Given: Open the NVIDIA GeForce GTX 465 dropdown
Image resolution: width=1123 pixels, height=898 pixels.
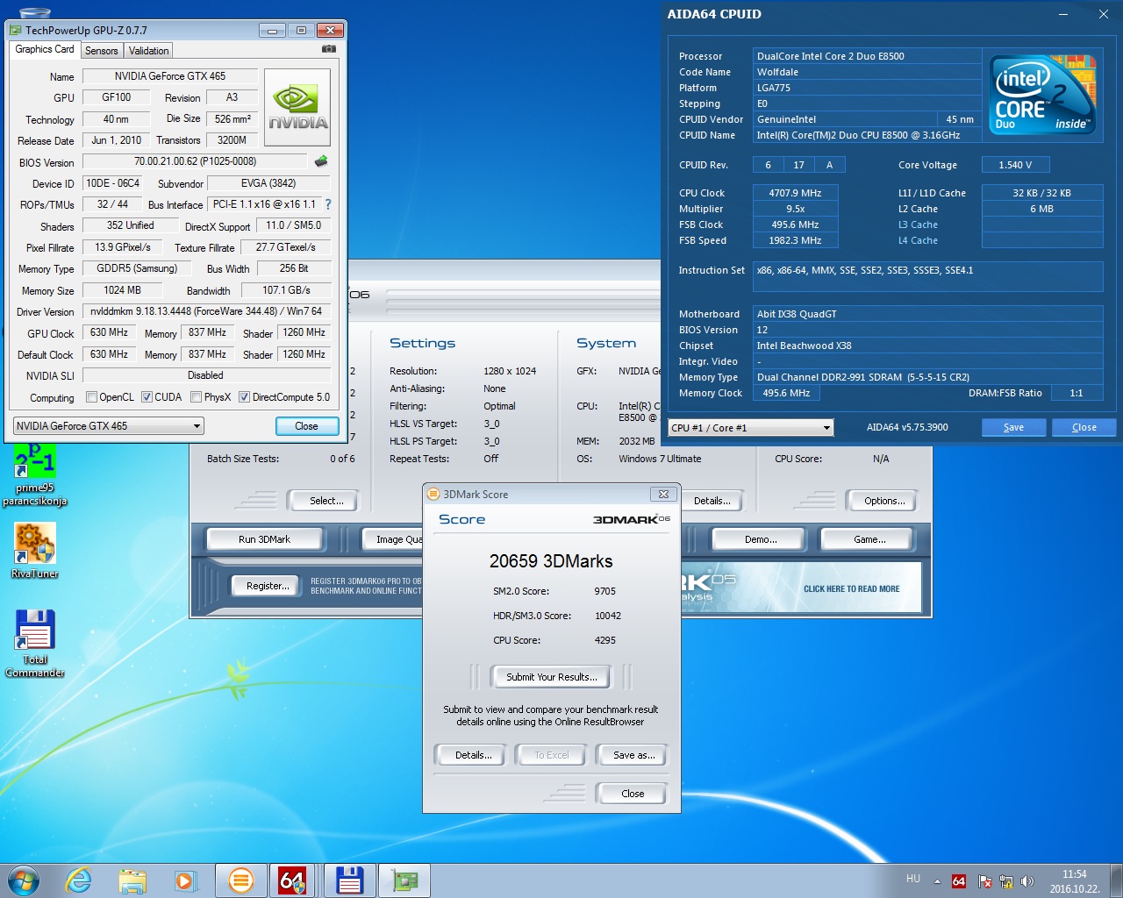Looking at the screenshot, I should point(109,426).
